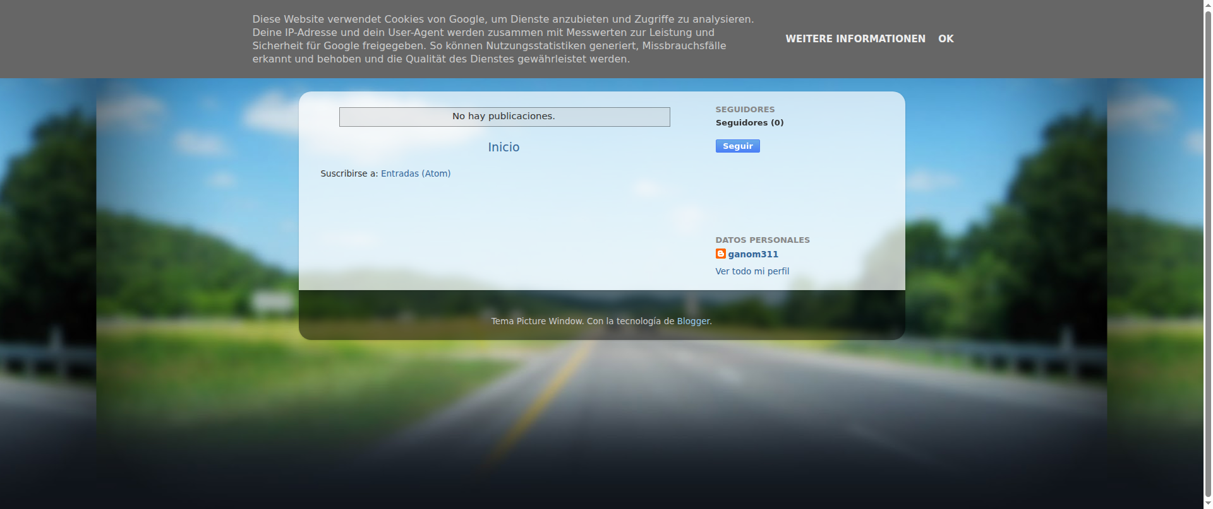This screenshot has height=509, width=1213.
Task: Follow the Blogger link in footer
Action: (693, 321)
